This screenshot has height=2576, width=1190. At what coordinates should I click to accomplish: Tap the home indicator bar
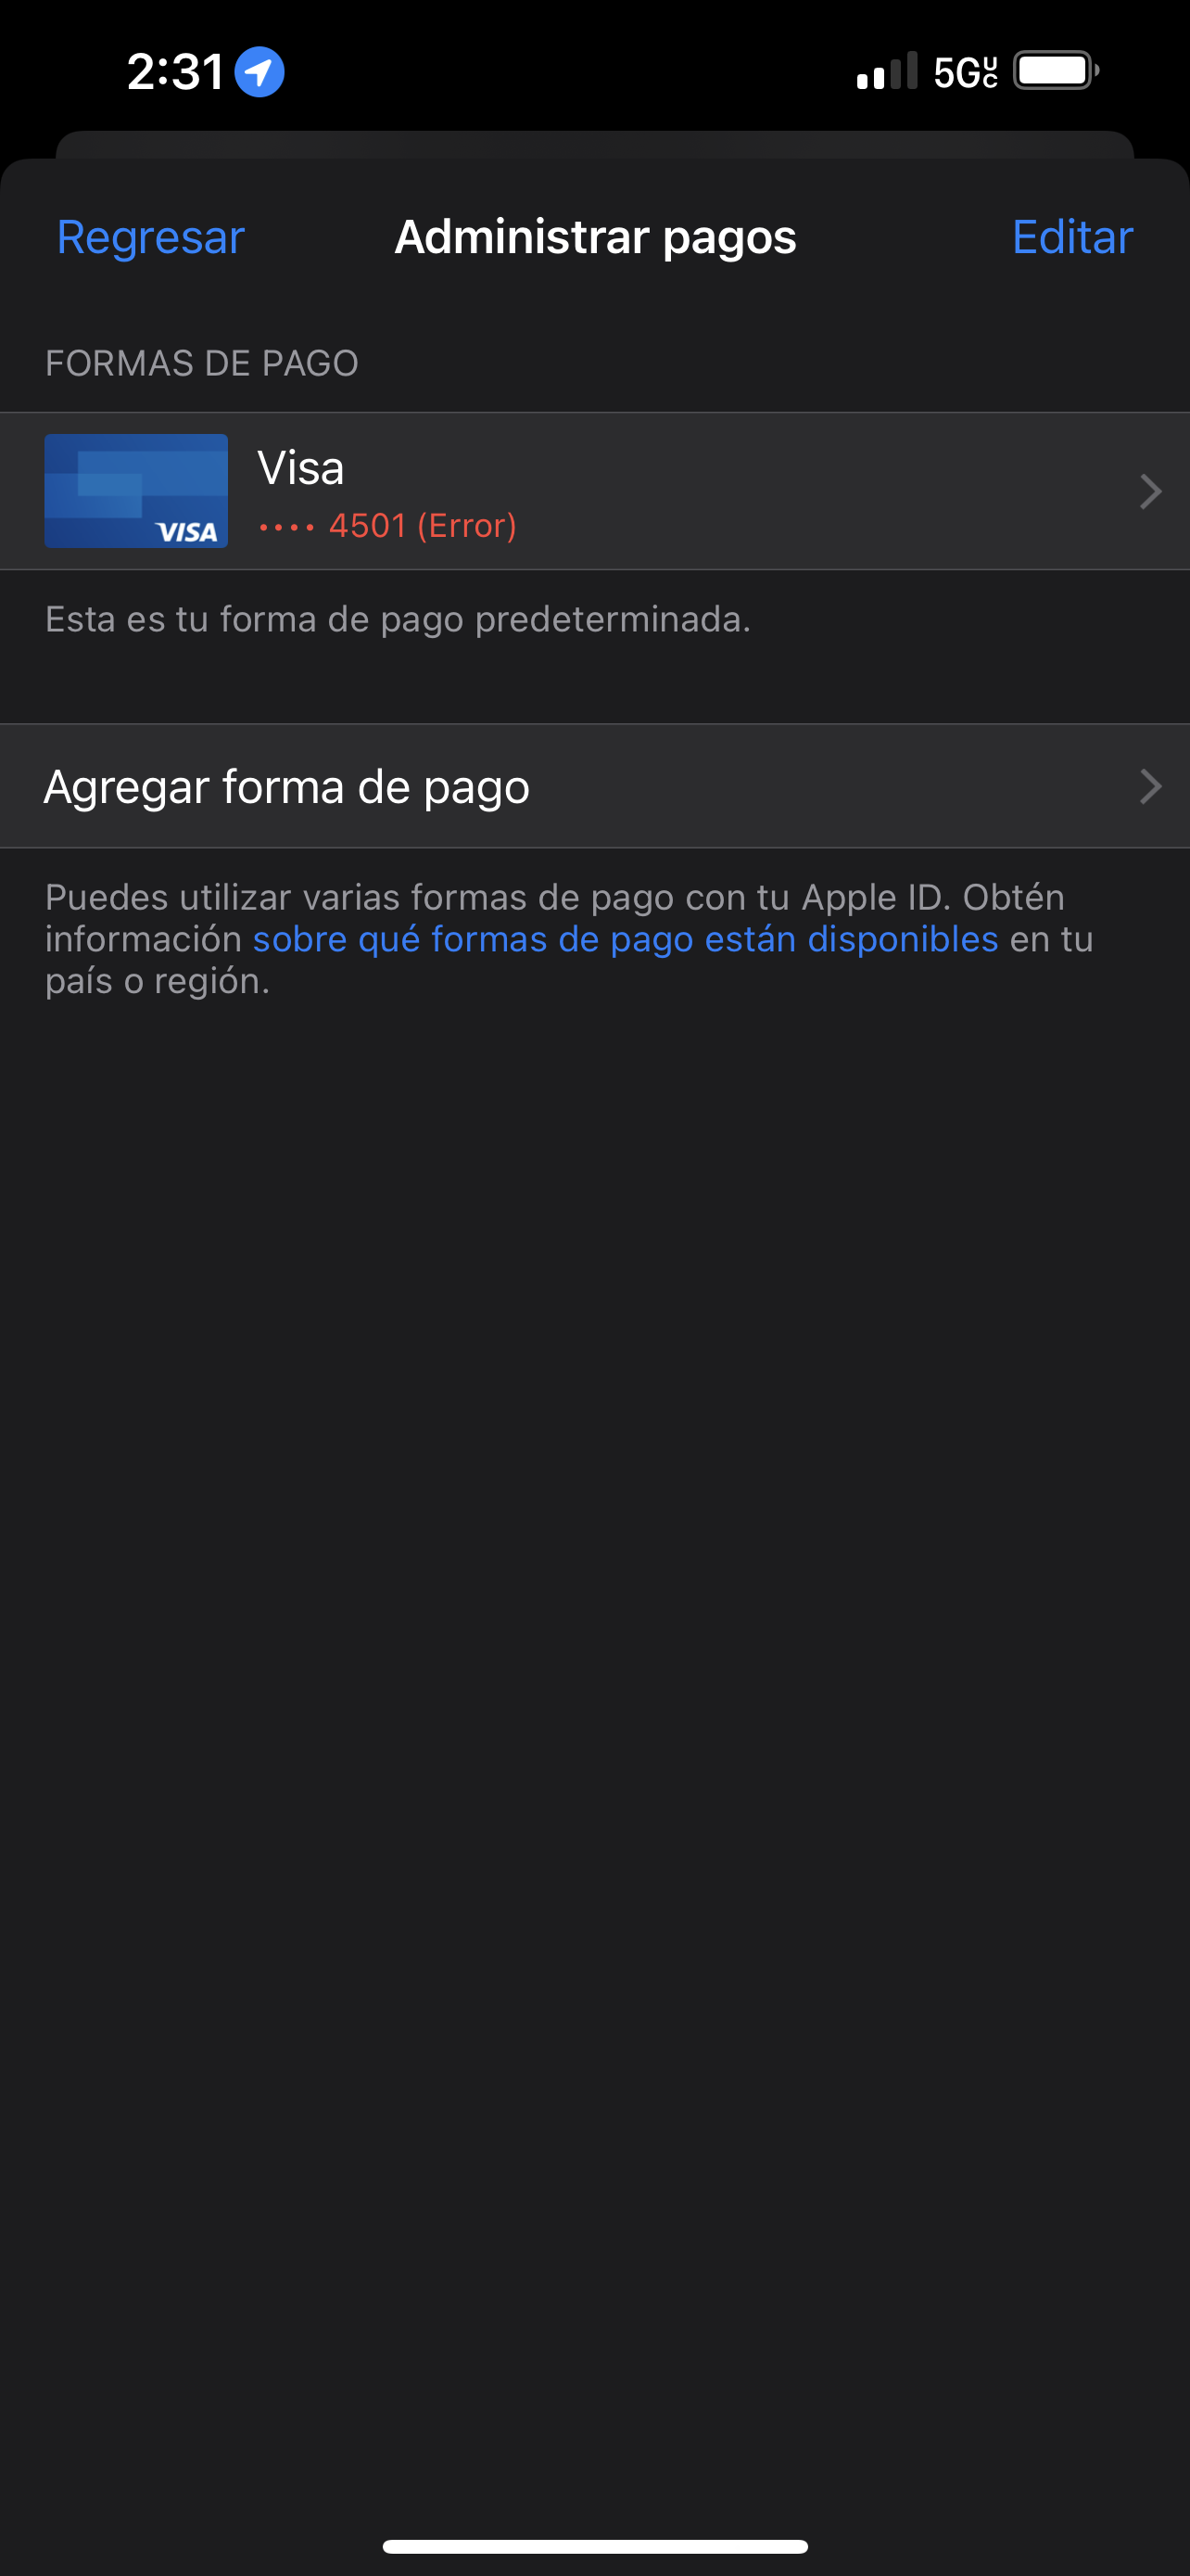click(596, 2546)
